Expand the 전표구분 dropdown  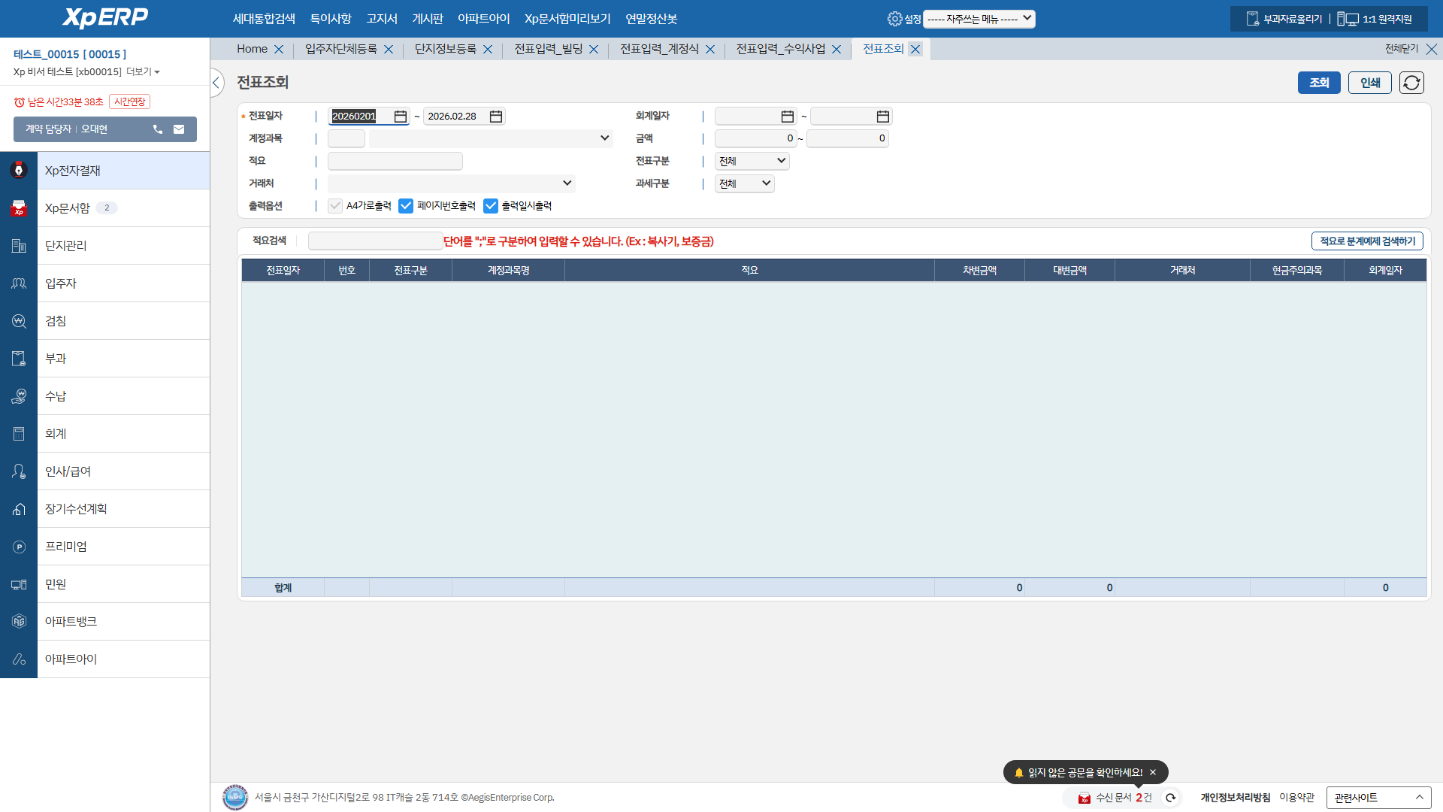pos(752,161)
